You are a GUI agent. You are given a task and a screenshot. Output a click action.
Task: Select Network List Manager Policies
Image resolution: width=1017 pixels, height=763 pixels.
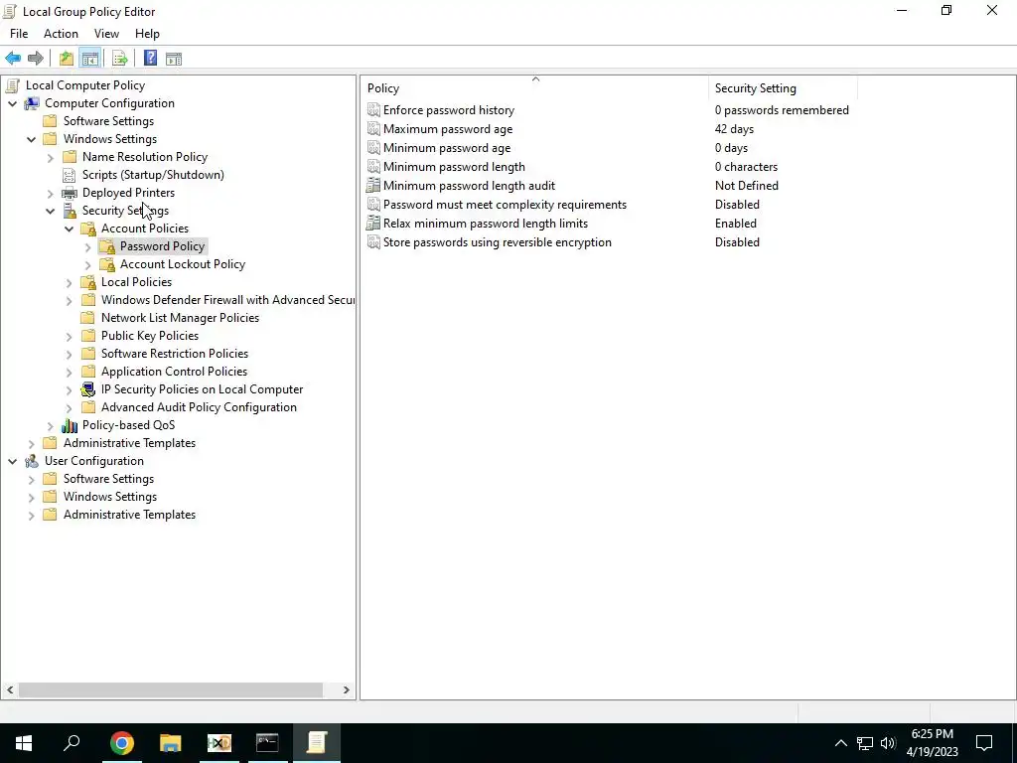(180, 318)
